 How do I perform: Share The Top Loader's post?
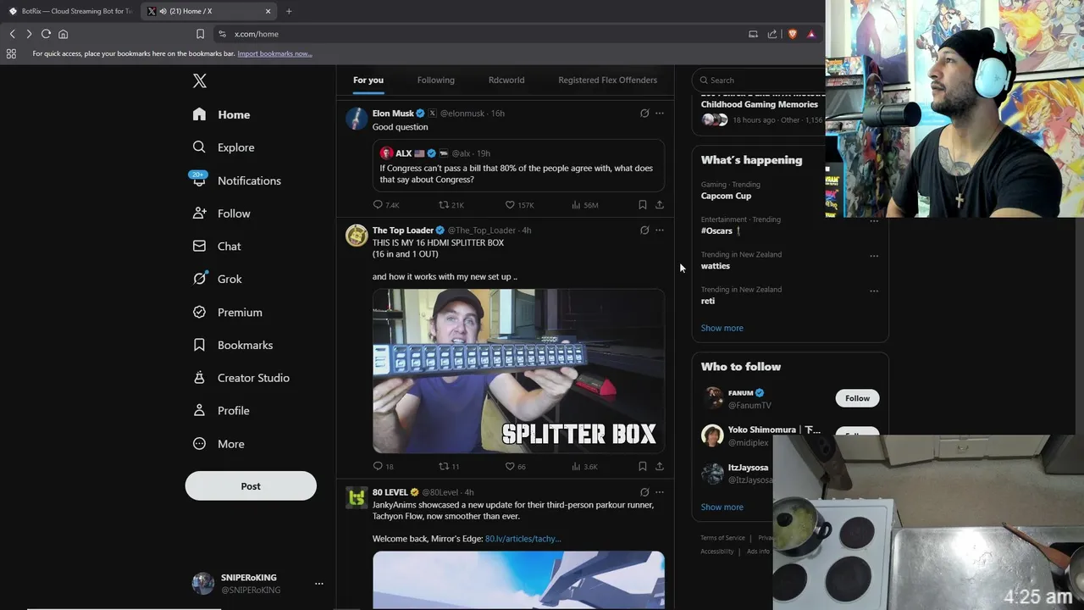coord(659,467)
